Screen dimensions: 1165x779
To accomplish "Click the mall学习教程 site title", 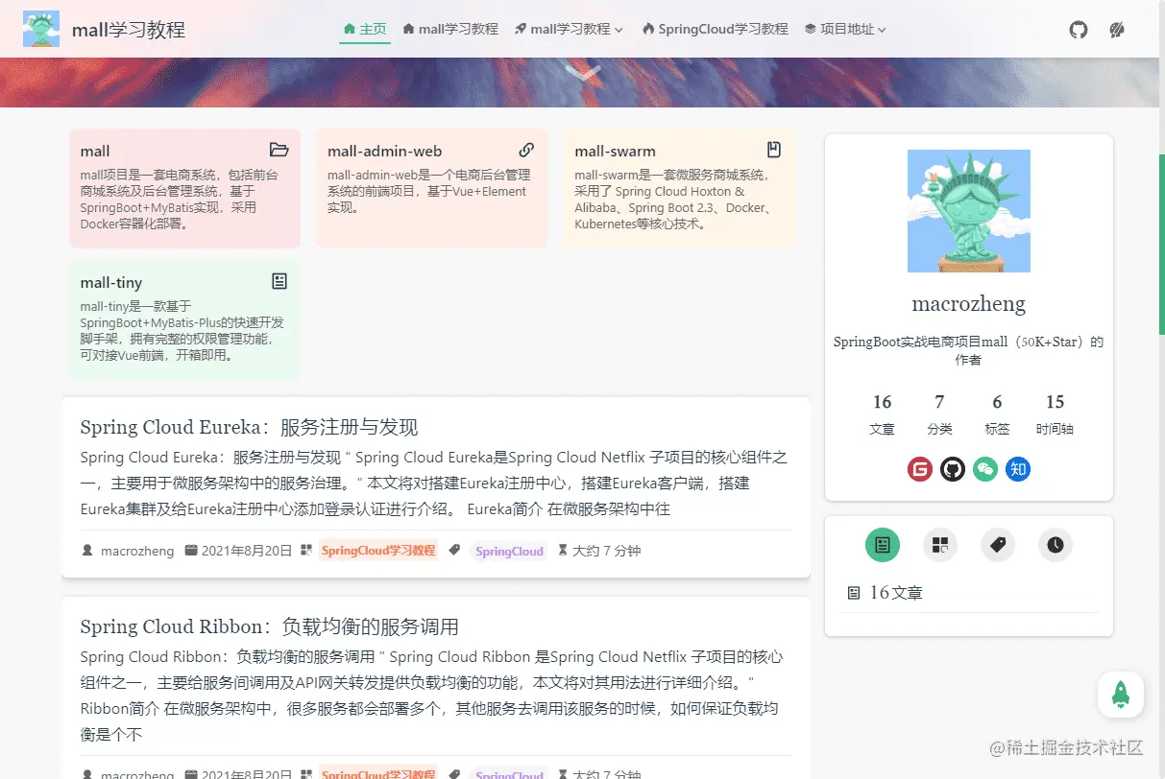I will tap(129, 30).
